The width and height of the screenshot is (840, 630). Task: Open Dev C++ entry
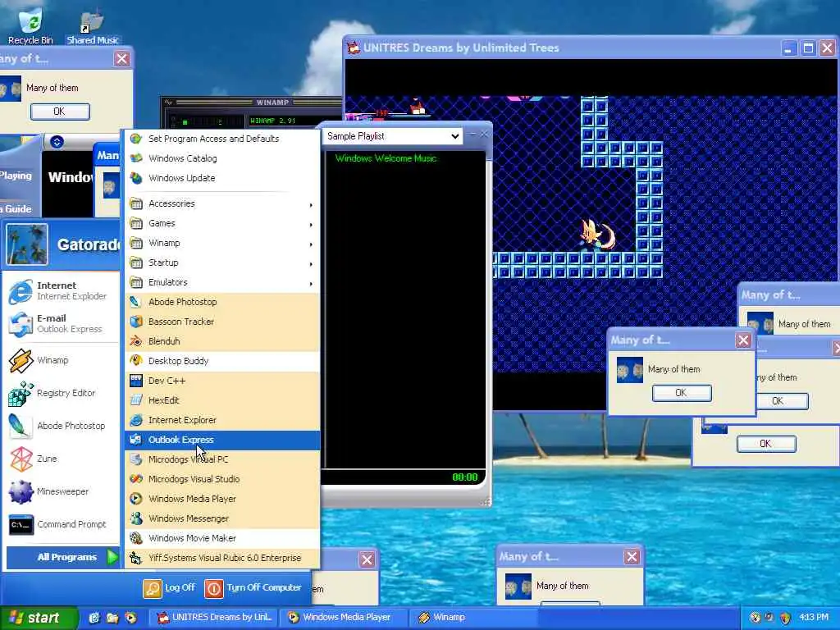click(222, 381)
